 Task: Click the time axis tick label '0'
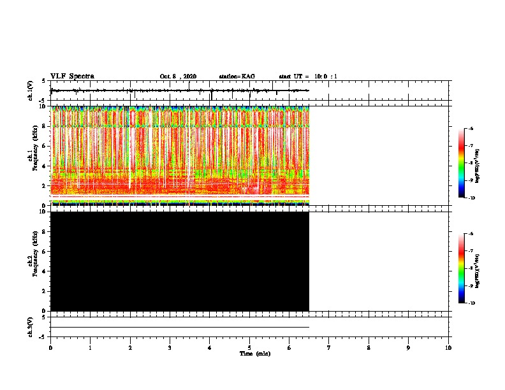(x=50, y=348)
